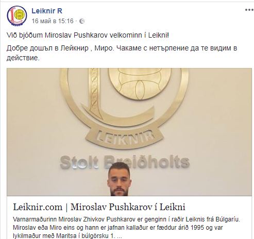Click the Leiknir.com text in headline
This screenshot has width=254, height=239.
click(38, 207)
